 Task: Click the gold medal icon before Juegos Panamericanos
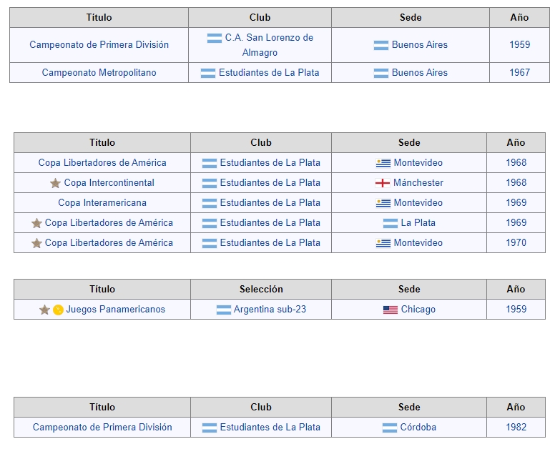(x=58, y=310)
